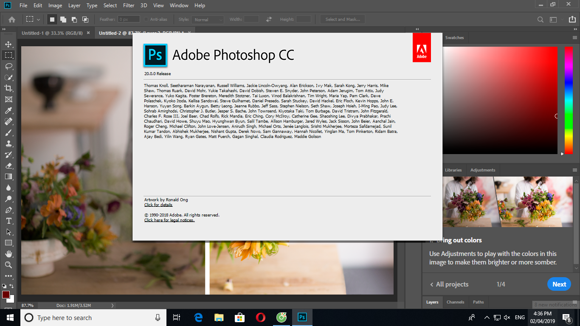Select the Frame tool
Image resolution: width=580 pixels, height=326 pixels.
click(8, 99)
